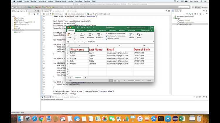Click the cut scissors icon

click(x=75, y=33)
